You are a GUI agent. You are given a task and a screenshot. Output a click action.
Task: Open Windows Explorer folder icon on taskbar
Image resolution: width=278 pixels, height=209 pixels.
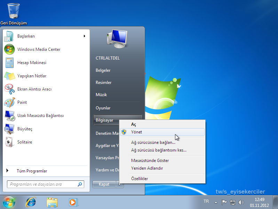tap(52, 202)
